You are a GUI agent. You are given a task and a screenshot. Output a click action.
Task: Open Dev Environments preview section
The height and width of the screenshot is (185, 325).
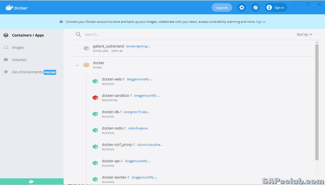27,72
